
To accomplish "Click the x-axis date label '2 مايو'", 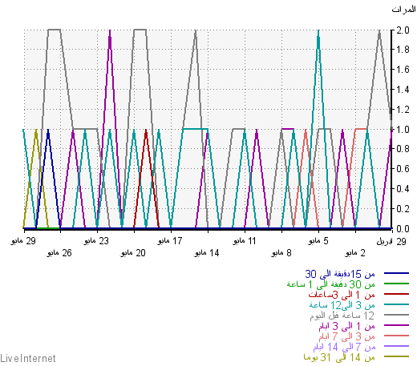I will pos(354,253).
